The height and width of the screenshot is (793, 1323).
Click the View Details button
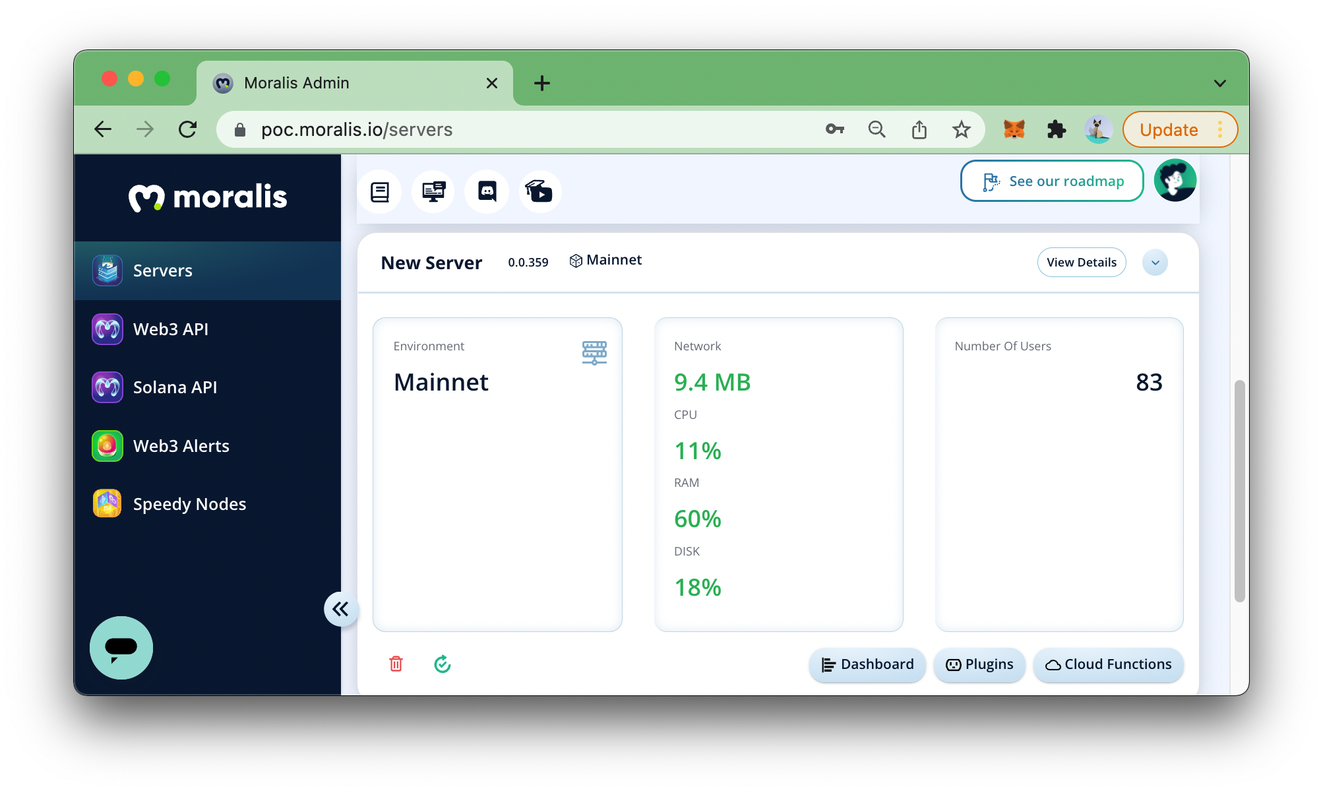(1082, 263)
